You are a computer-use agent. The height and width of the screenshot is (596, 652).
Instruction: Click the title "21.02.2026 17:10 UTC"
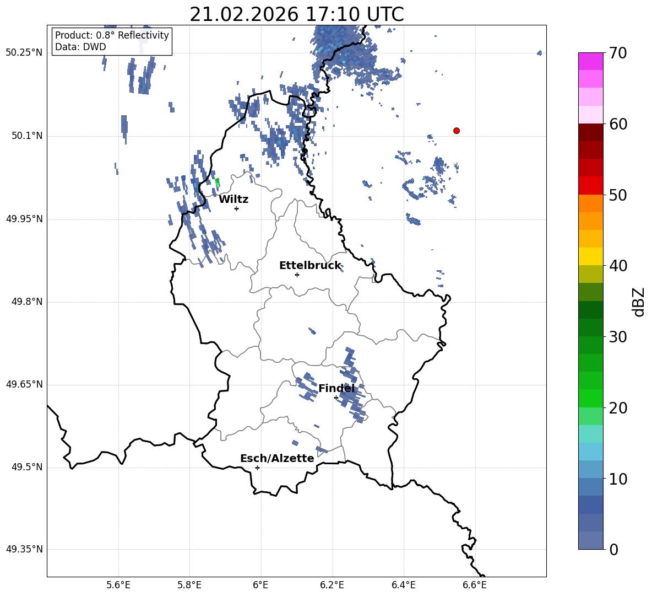[296, 14]
